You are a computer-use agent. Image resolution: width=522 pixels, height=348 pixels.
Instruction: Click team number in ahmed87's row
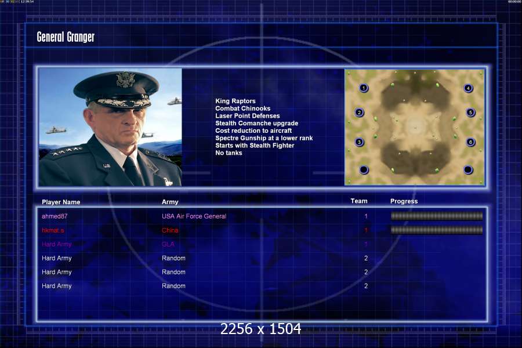pyautogui.click(x=366, y=216)
